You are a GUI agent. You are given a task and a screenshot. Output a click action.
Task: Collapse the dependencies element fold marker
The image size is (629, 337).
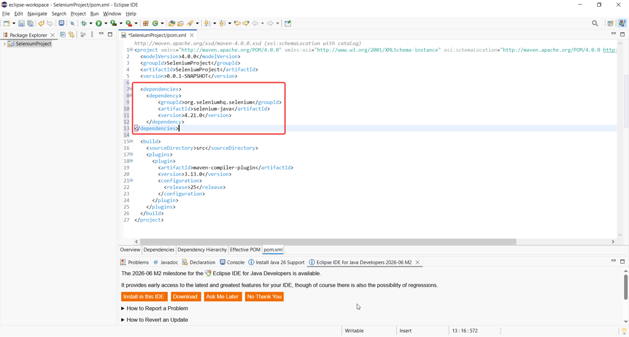[x=131, y=89]
